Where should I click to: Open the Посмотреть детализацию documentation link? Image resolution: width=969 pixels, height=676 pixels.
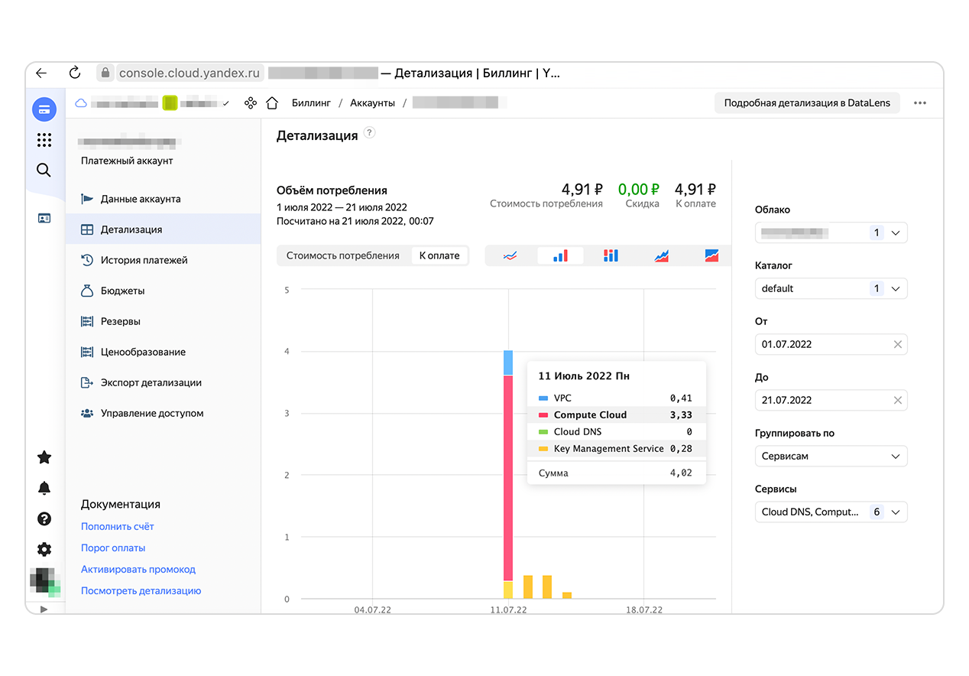(141, 590)
